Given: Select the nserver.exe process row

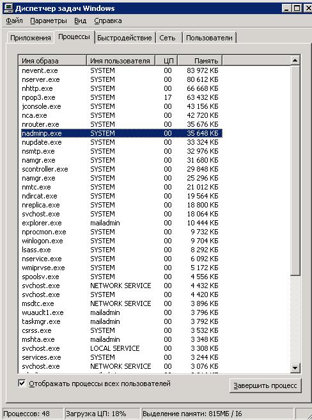Looking at the screenshot, I should click(121, 79).
